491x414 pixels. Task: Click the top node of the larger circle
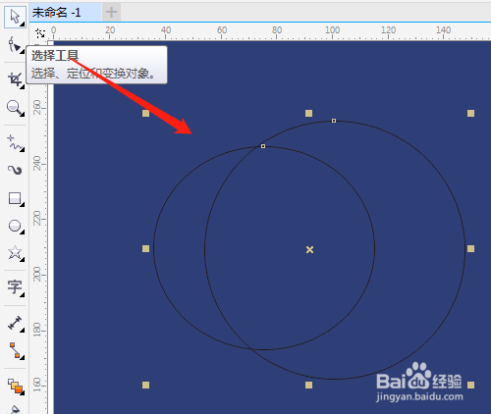click(334, 121)
